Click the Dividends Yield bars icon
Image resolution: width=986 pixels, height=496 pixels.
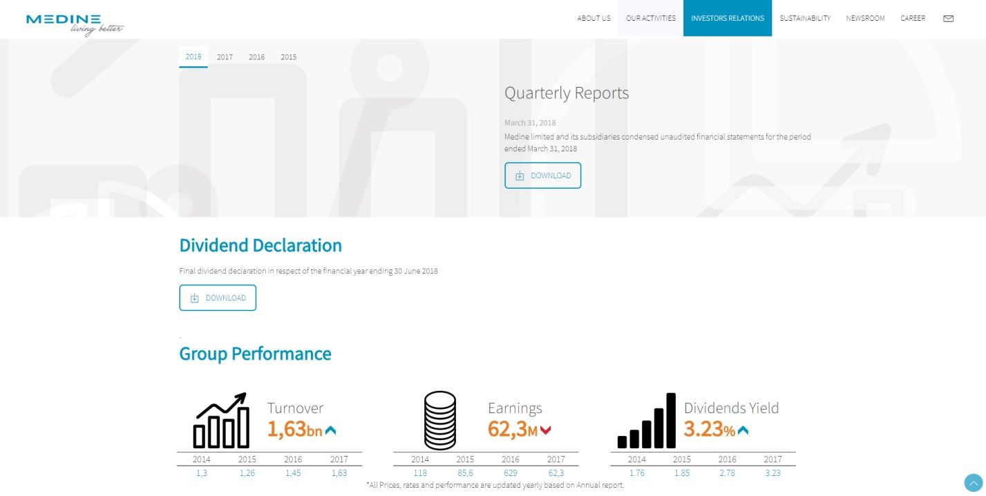pos(646,420)
